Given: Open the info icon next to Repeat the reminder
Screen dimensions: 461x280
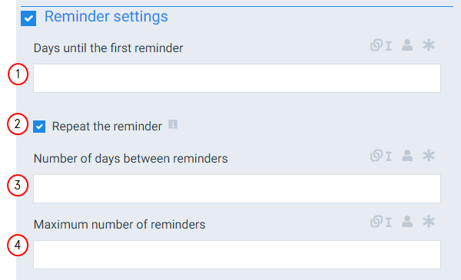Looking at the screenshot, I should click(173, 124).
